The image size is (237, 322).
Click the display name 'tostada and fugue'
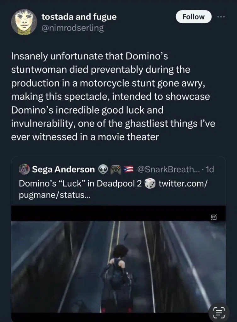coord(79,17)
